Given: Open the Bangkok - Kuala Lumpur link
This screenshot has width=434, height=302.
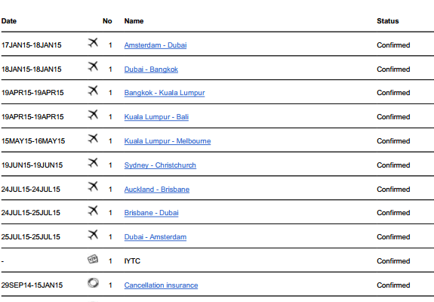Looking at the screenshot, I should point(165,93).
